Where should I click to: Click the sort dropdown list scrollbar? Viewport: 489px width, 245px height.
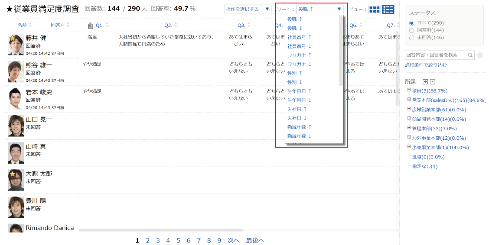pos(341,51)
